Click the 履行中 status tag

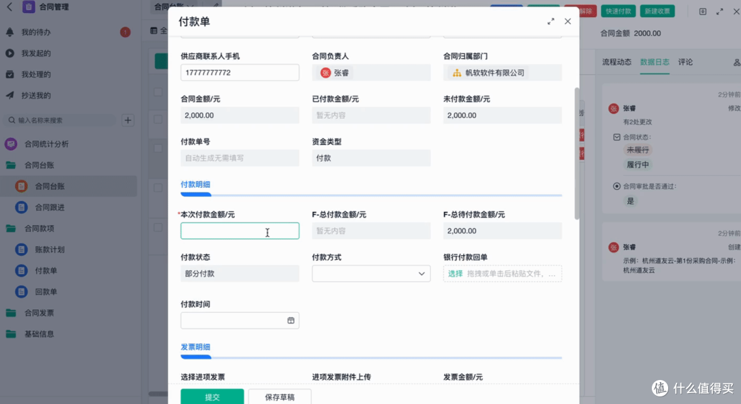[x=638, y=165]
